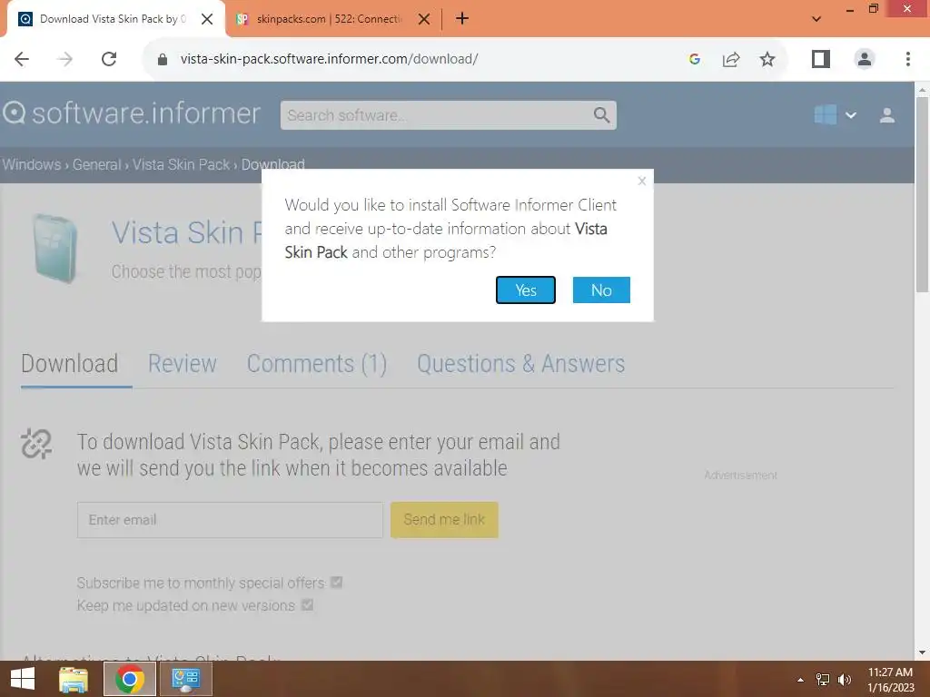
Task: Switch to Review tab
Action: pos(182,363)
